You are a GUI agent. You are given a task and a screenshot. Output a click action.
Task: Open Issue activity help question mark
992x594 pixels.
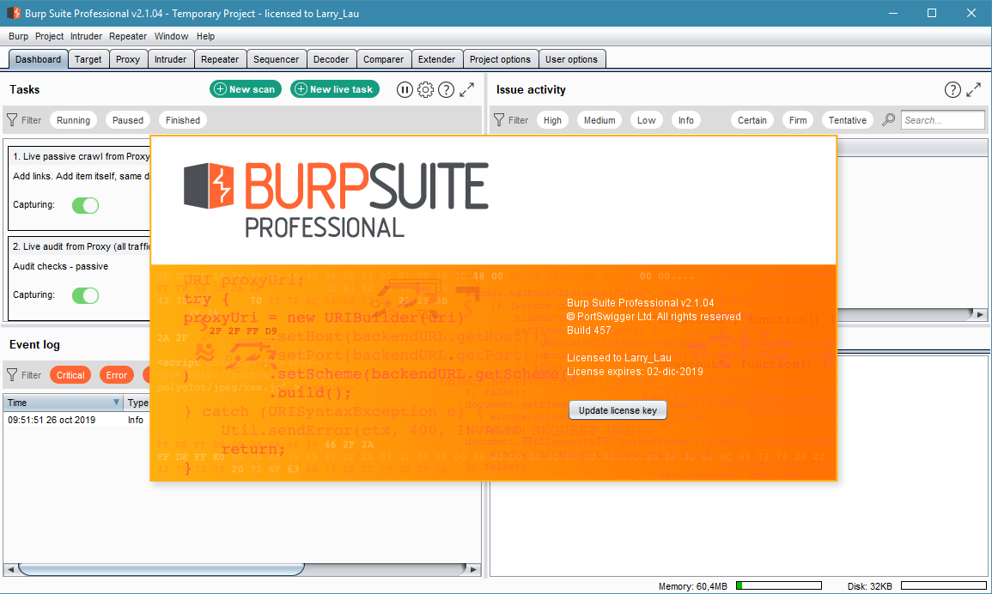pyautogui.click(x=952, y=90)
